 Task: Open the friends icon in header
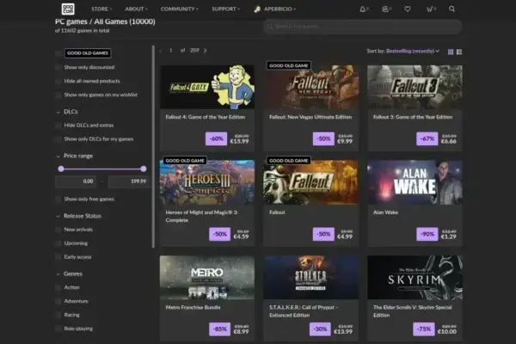pyautogui.click(x=385, y=9)
